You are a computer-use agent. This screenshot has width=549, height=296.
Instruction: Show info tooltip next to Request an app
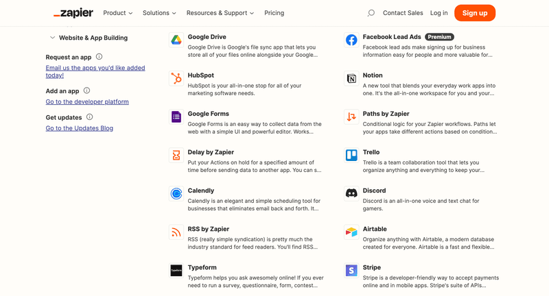(x=99, y=57)
